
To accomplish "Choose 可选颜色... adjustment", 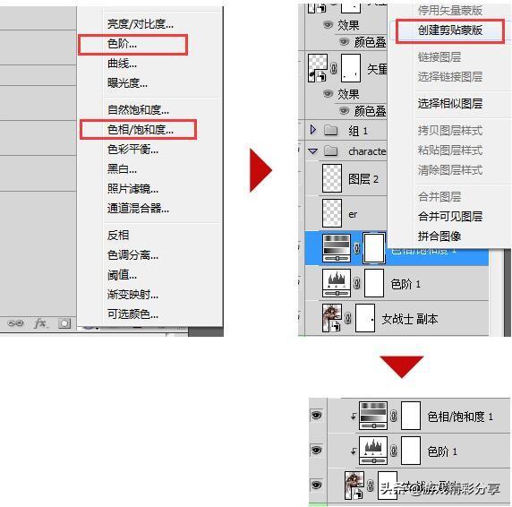I will coord(132,314).
